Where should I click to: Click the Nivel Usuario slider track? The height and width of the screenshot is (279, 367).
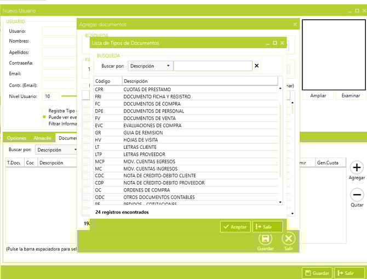point(68,96)
